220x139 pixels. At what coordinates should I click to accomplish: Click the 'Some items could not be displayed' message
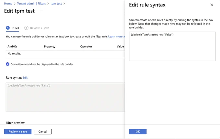pyautogui.click(x=42, y=64)
